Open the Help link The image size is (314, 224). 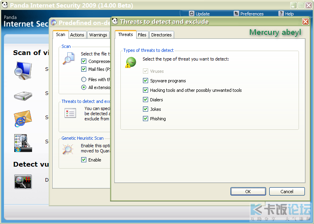pyautogui.click(x=289, y=14)
